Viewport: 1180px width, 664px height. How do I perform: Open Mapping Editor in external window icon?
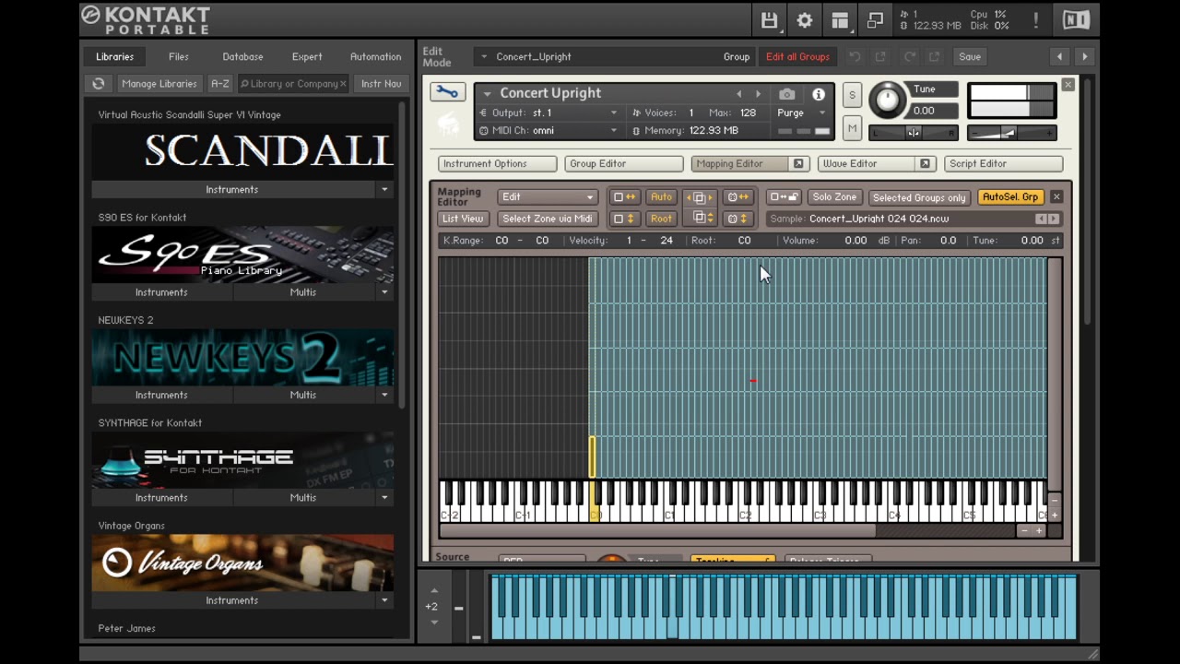coord(798,164)
